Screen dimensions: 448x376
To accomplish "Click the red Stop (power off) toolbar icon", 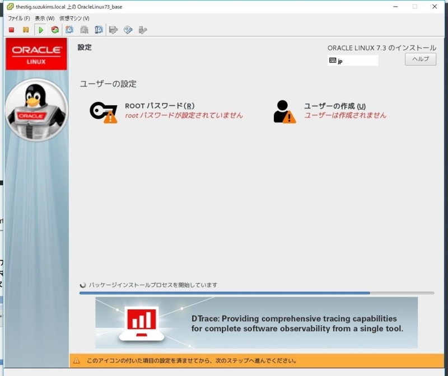I will (11, 30).
